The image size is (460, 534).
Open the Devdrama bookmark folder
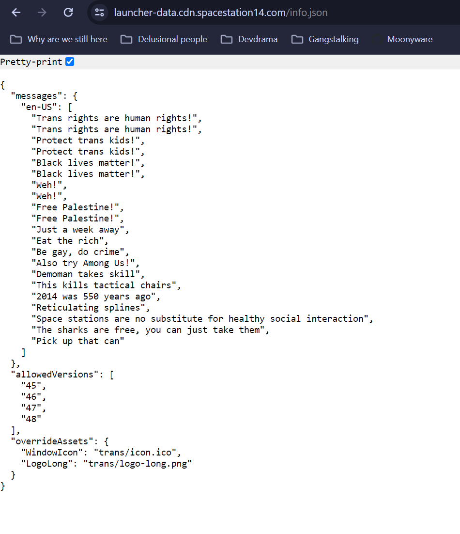coord(249,39)
